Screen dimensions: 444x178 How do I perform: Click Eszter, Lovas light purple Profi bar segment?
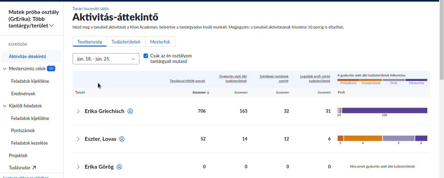coord(398,138)
